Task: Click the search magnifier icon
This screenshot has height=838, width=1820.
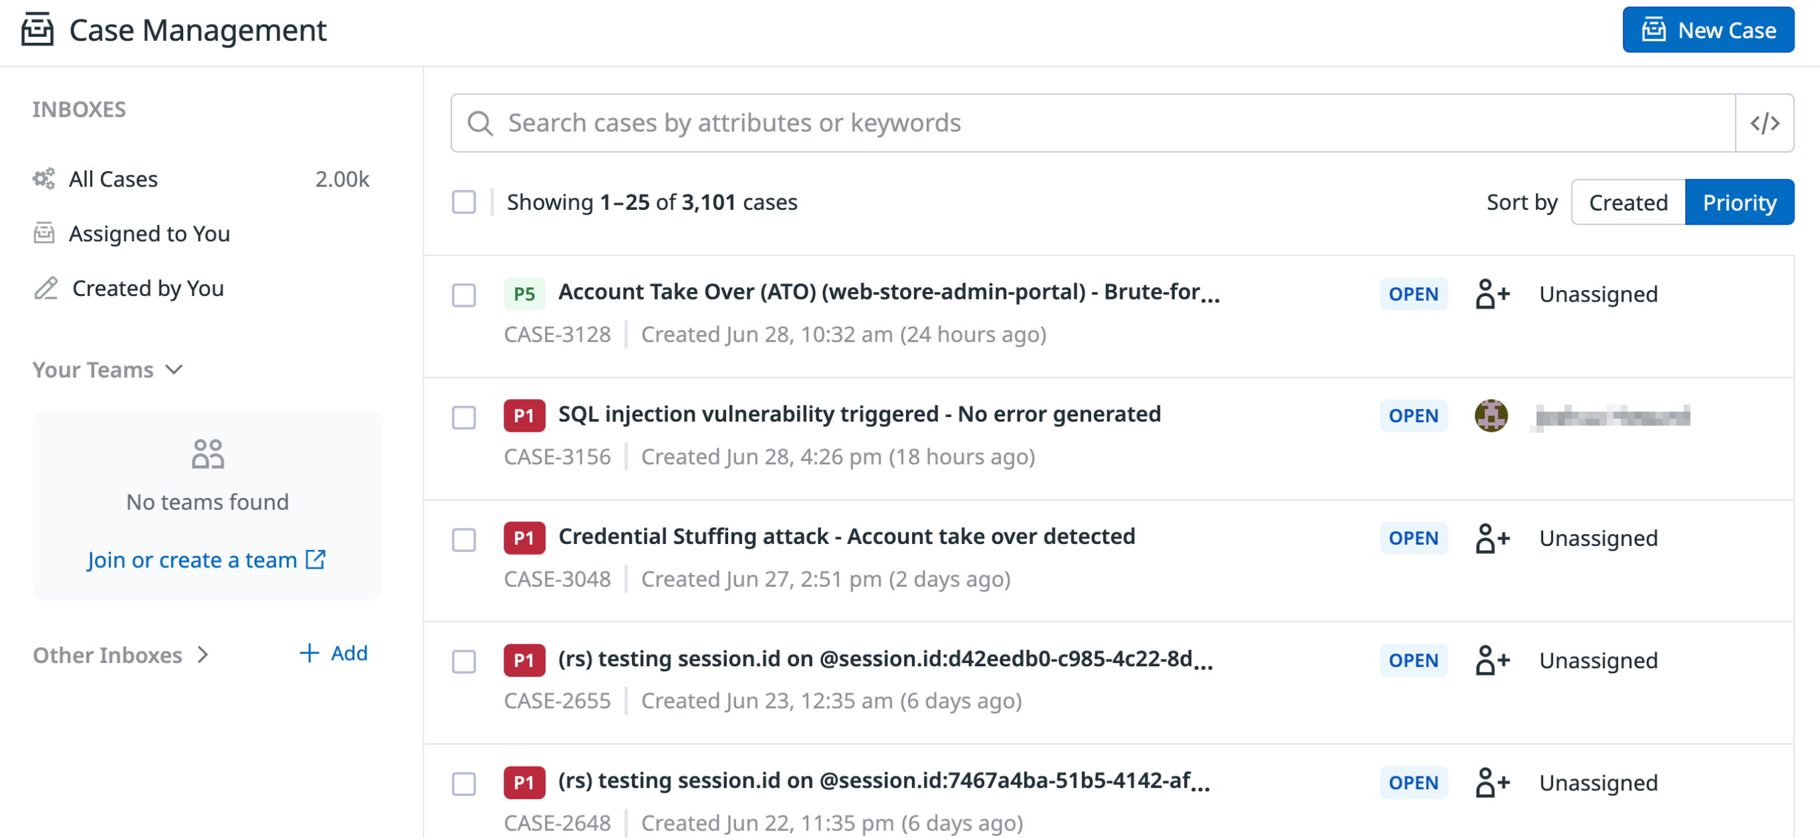Action: (x=481, y=122)
